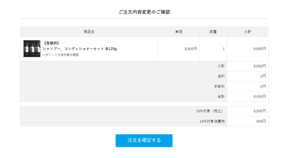Click the 0円 value in 手数料 row
Screen dimensions: 291x158
pos(263,87)
